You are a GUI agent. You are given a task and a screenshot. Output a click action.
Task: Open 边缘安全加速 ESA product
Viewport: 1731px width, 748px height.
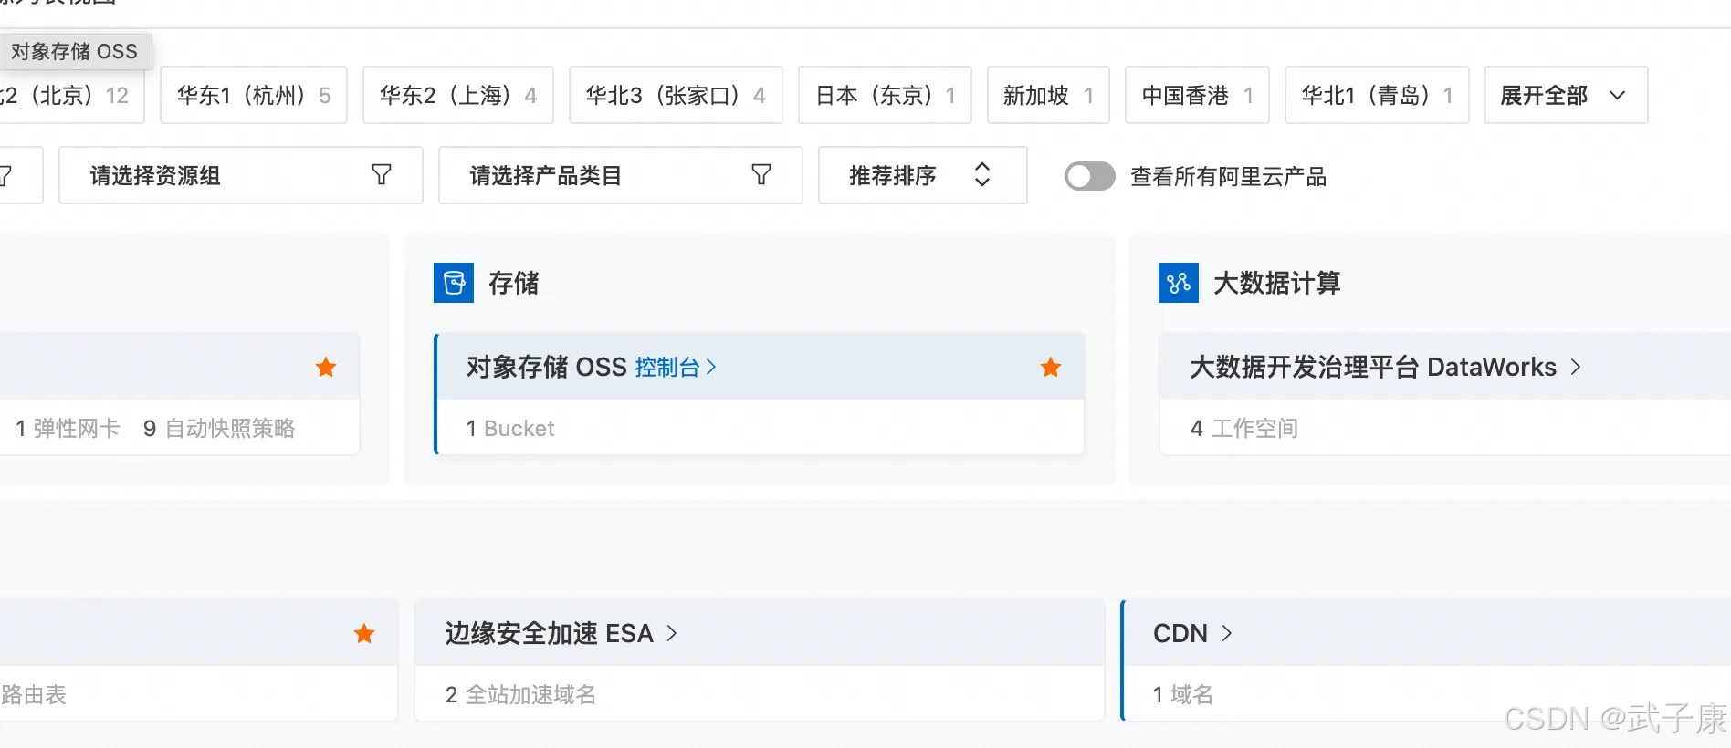pos(550,633)
